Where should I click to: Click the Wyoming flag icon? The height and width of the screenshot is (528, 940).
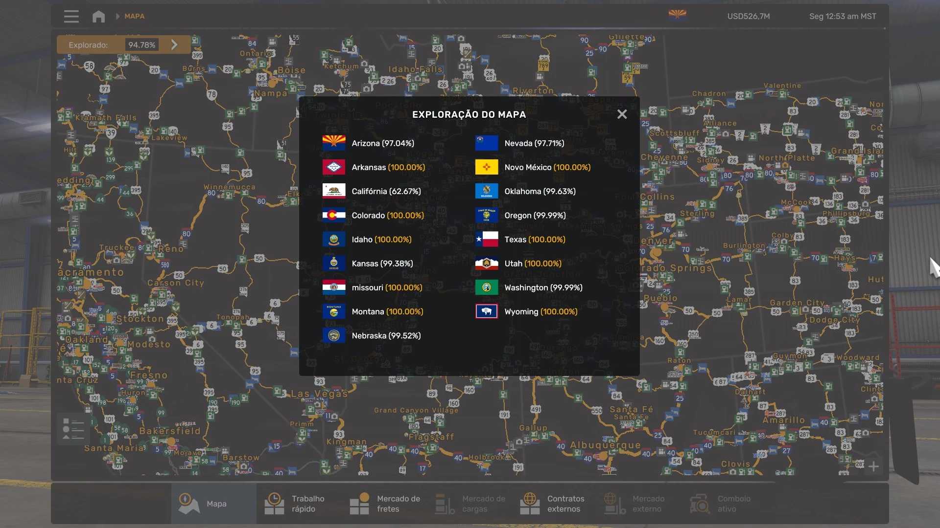pos(487,311)
